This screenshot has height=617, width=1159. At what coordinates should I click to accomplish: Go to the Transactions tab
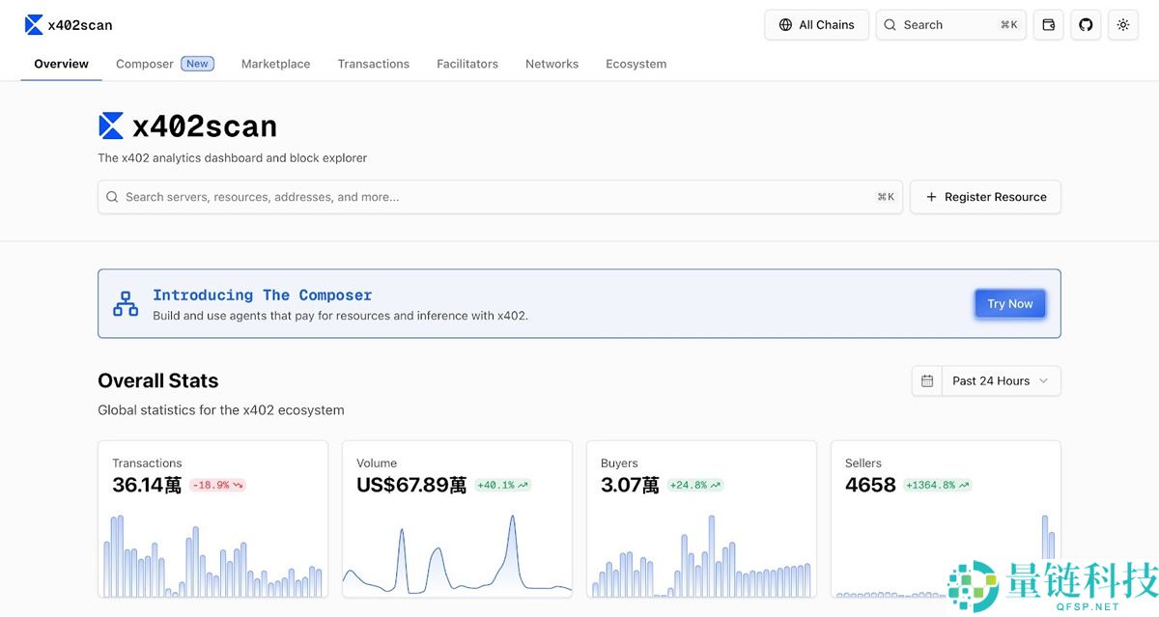pyautogui.click(x=373, y=64)
